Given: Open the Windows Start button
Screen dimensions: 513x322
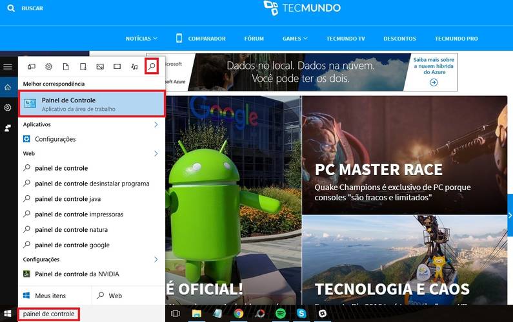Looking at the screenshot, I should [8, 314].
